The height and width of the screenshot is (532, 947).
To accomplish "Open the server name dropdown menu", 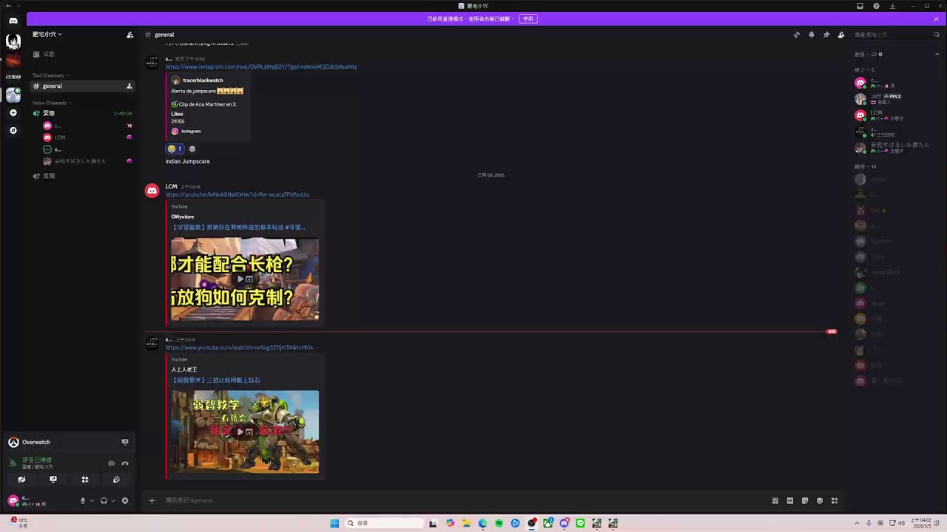I will click(x=47, y=35).
